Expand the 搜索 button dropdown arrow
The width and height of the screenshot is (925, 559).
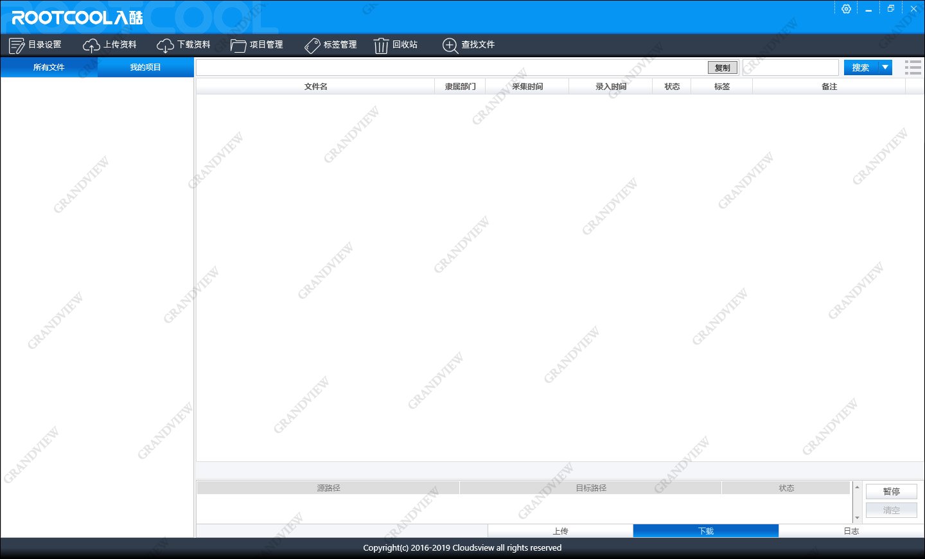885,67
